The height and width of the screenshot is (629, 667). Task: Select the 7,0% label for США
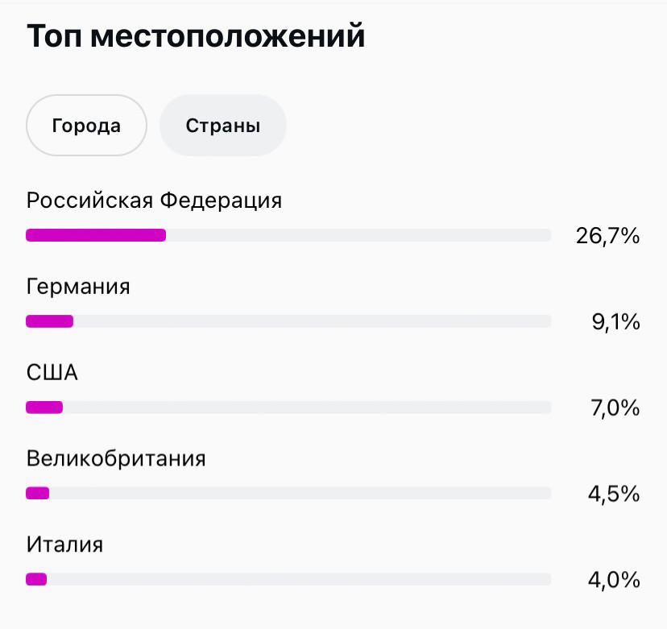coord(613,408)
